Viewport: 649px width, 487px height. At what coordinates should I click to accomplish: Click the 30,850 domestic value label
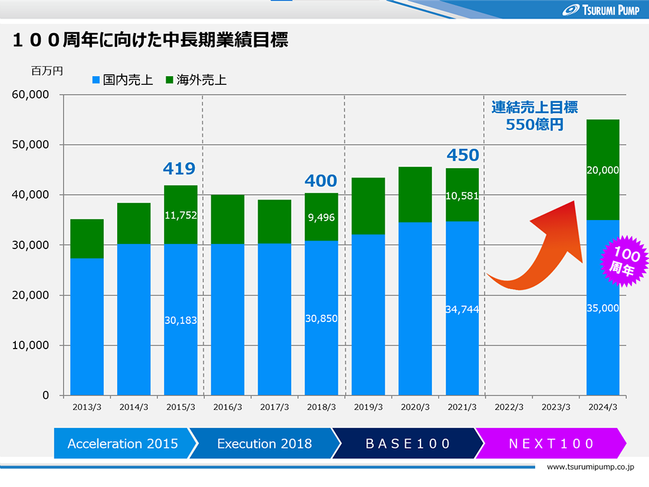321,319
